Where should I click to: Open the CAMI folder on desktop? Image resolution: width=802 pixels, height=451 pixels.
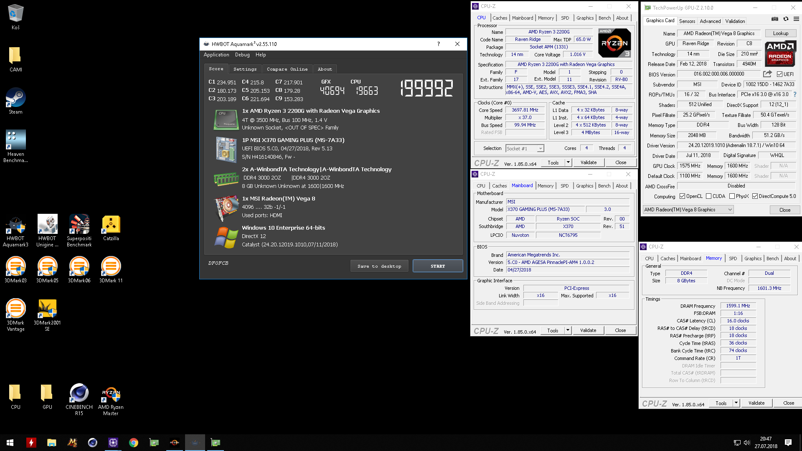15,58
